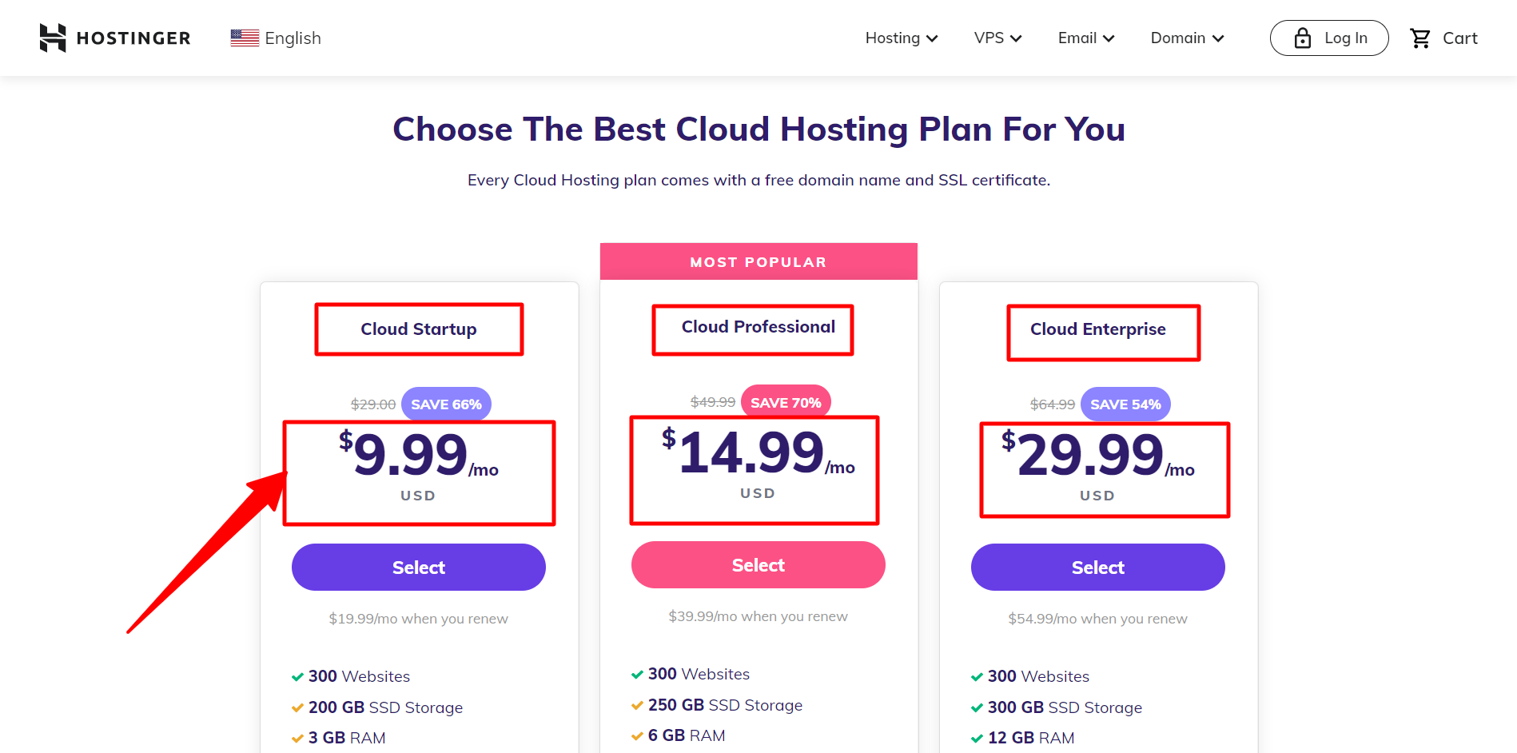
Task: Click the lock icon in Log In
Action: tap(1303, 38)
